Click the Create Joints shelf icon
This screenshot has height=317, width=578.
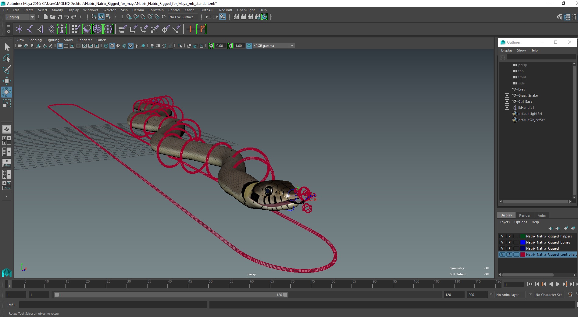click(x=30, y=29)
